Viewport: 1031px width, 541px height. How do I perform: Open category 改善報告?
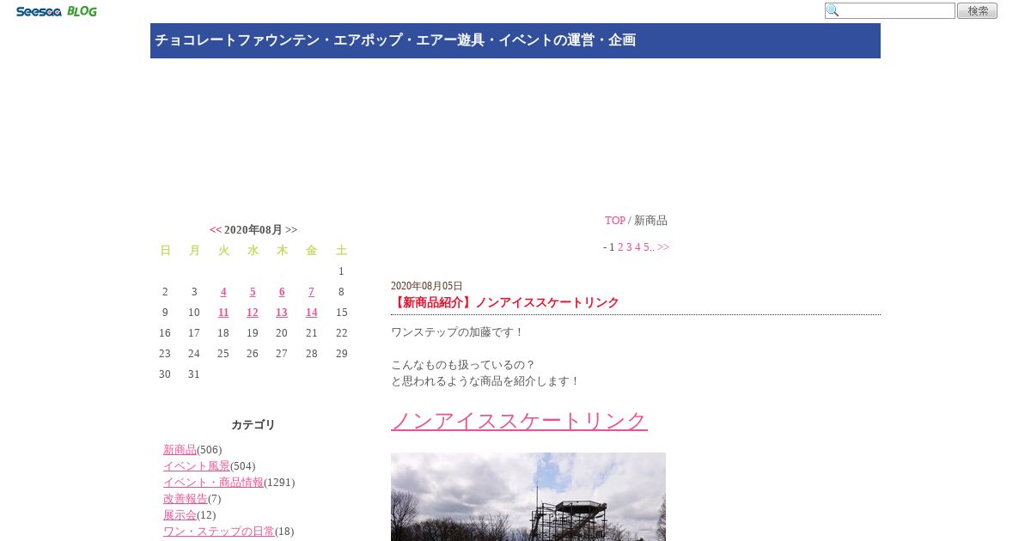186,499
